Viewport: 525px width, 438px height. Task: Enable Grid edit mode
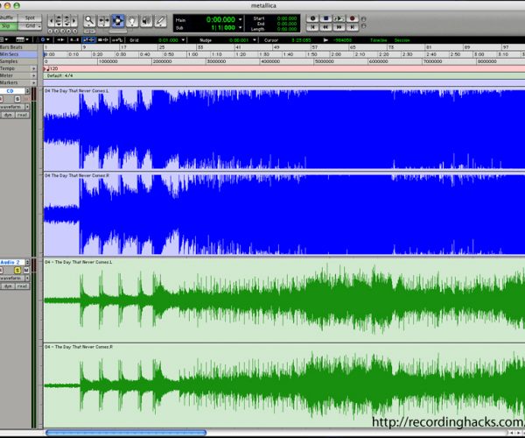[x=30, y=26]
